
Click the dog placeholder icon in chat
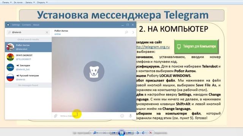(x=94, y=71)
